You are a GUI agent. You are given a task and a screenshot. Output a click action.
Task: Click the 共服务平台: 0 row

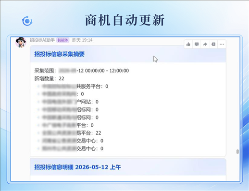coord(73,86)
